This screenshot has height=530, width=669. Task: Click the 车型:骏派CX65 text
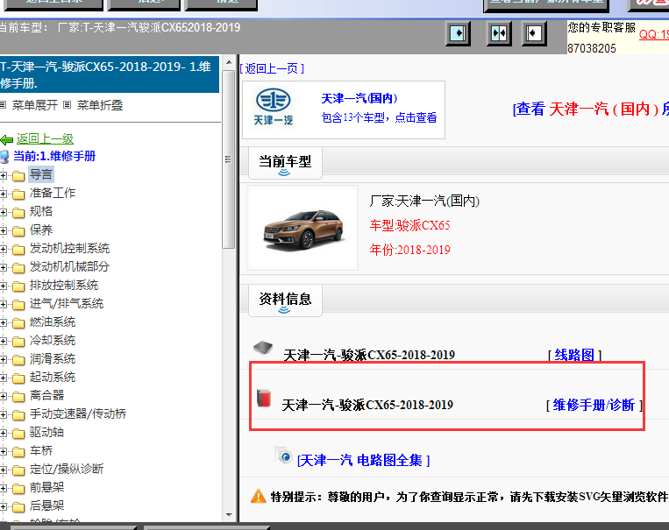tap(410, 225)
